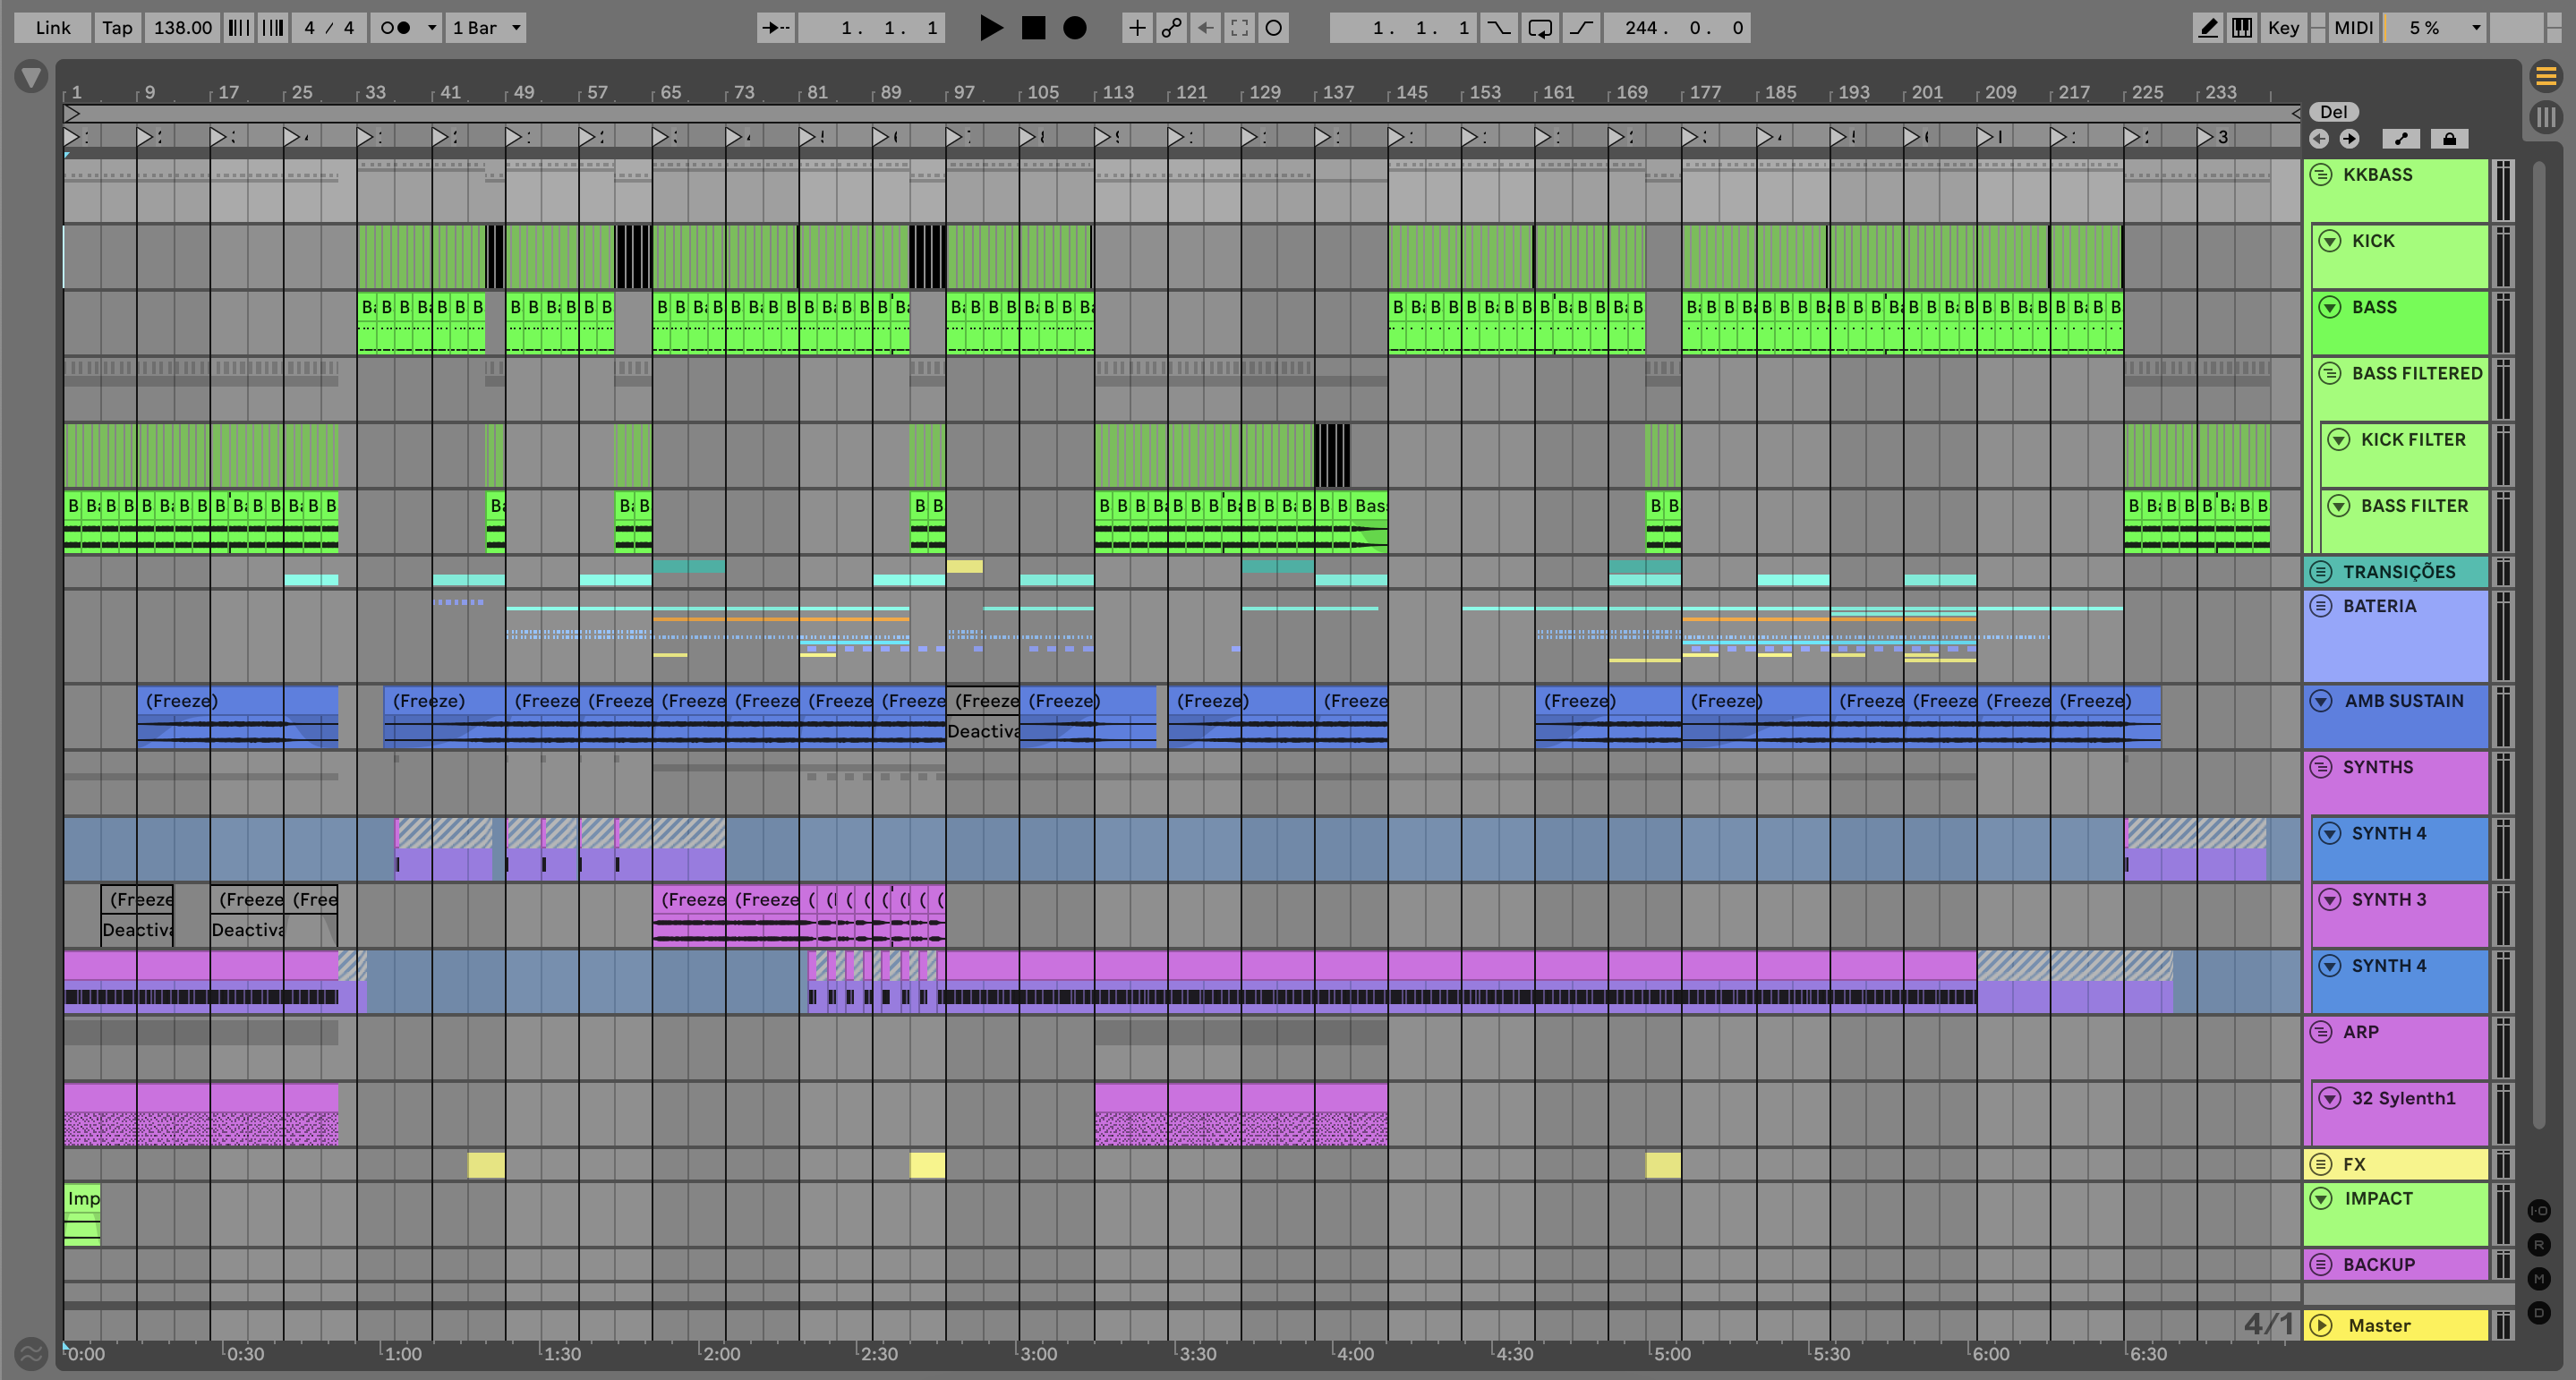Toggle the Lock Envelopes padlock button
Screen dimensions: 2576x1380
[2449, 139]
